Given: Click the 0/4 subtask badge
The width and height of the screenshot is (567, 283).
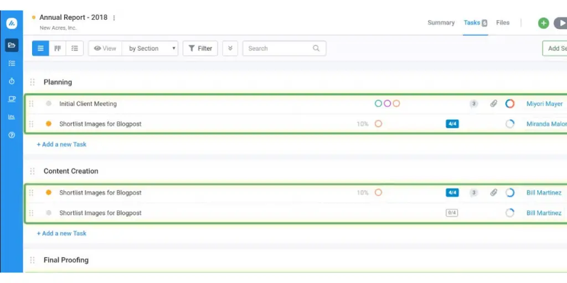Looking at the screenshot, I should pyautogui.click(x=452, y=213).
